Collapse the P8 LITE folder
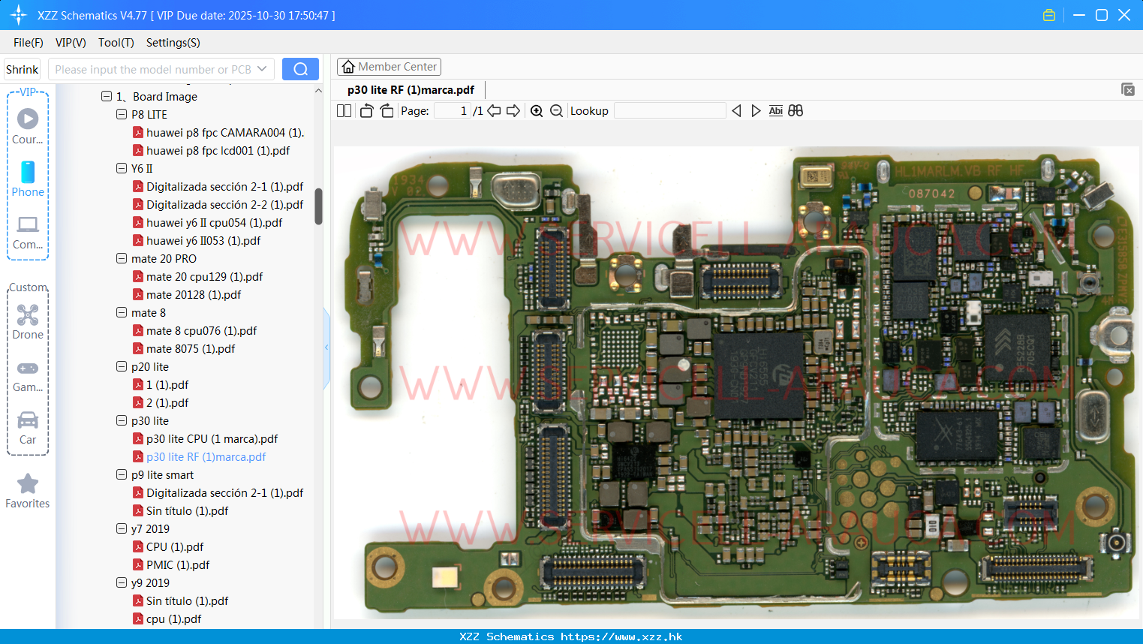 (x=122, y=114)
